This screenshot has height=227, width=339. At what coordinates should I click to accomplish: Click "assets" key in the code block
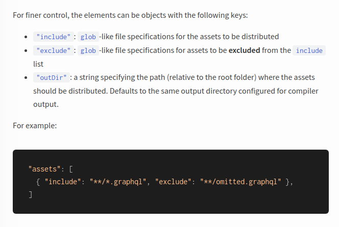point(44,169)
